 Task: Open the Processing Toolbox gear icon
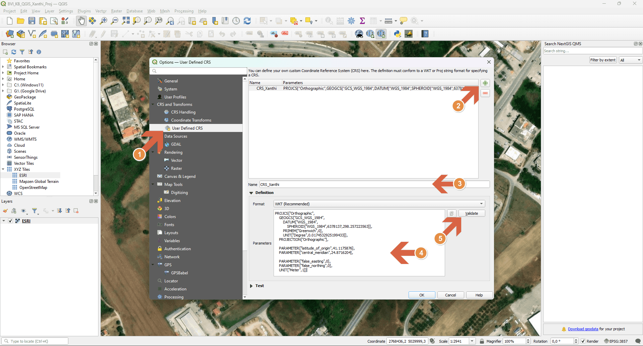pos(351,21)
